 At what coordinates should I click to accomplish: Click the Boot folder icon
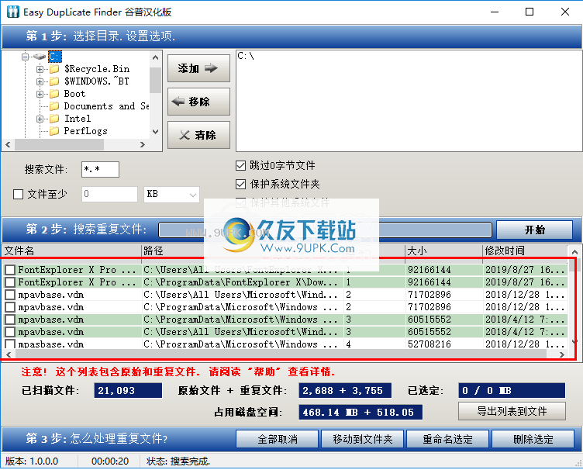[x=54, y=94]
